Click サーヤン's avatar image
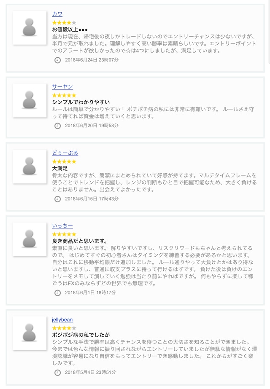 (30, 100)
